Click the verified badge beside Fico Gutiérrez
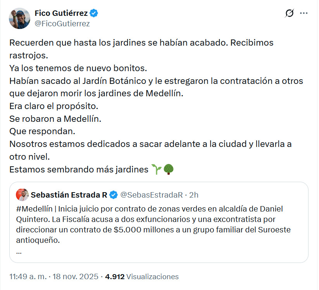The width and height of the screenshot is (319, 290). click(x=94, y=13)
